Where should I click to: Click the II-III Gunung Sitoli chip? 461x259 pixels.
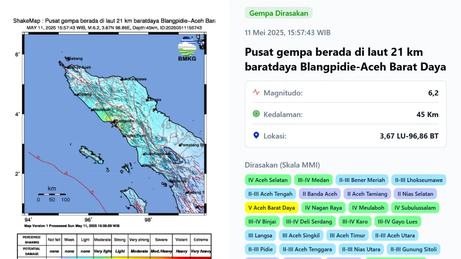[x=413, y=249]
